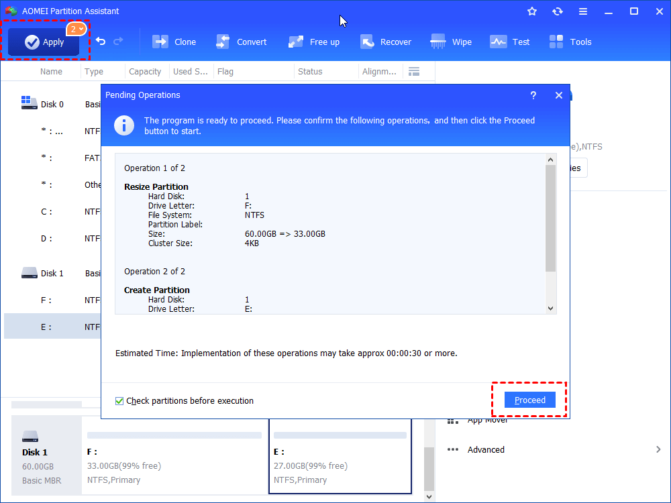
Task: Click the Create Partition operation heading
Action: pos(156,290)
